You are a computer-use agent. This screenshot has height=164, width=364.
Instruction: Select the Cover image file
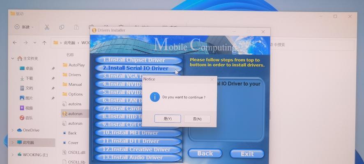pos(71,143)
